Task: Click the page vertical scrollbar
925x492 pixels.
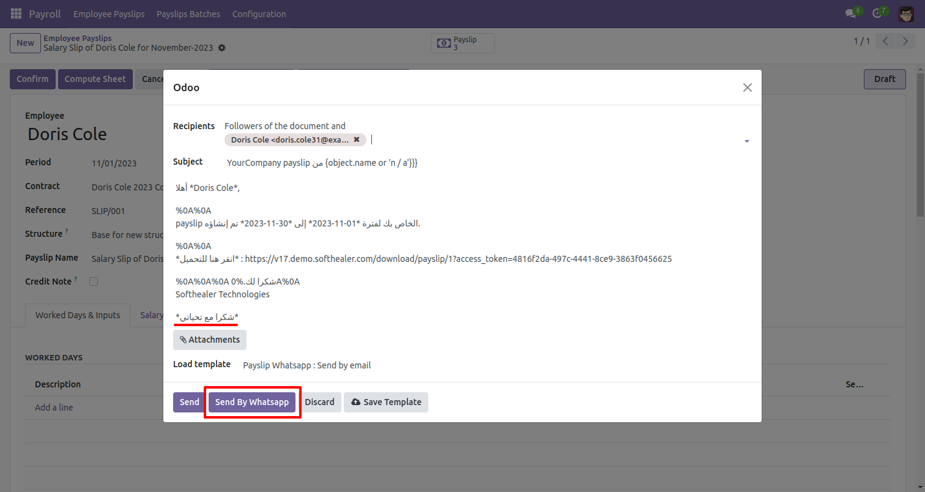Action: pos(920,144)
